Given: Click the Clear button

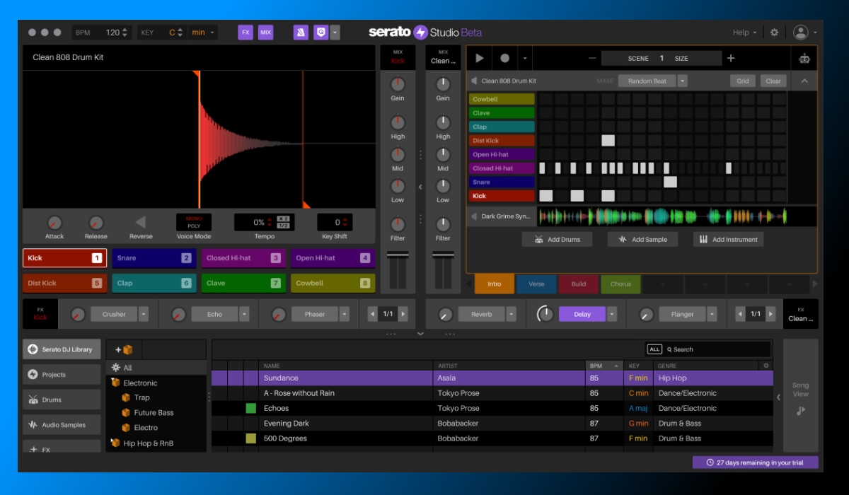Looking at the screenshot, I should [773, 81].
